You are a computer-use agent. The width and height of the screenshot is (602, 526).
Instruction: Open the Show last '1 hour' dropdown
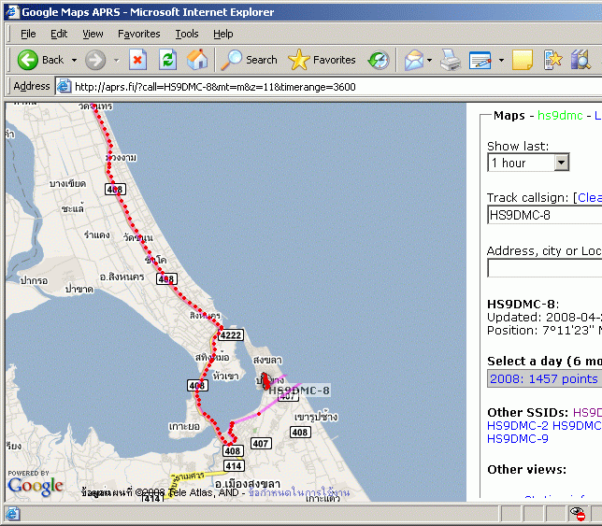(561, 163)
